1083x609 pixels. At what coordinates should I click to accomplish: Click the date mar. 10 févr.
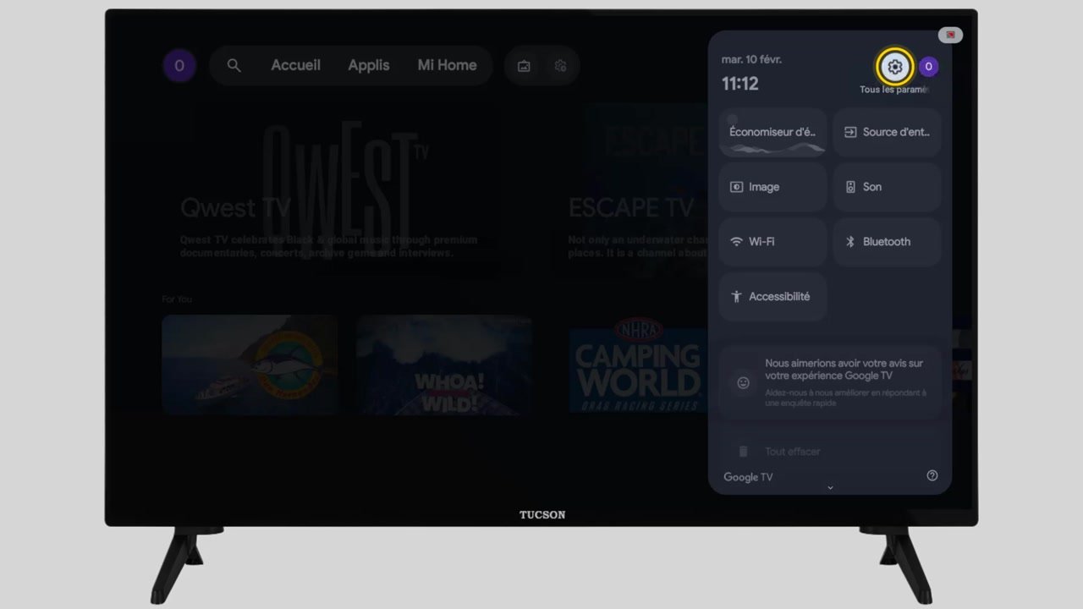751,59
